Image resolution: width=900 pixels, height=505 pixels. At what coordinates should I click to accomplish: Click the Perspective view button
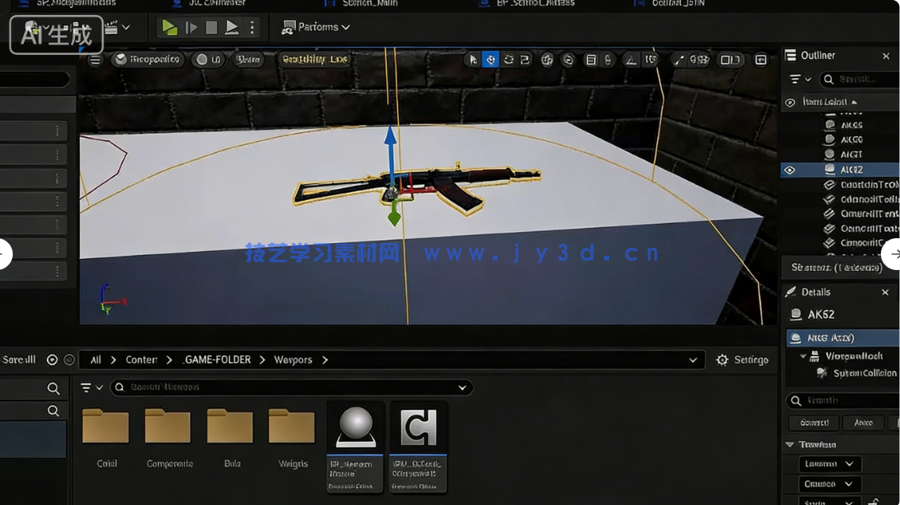[x=147, y=60]
